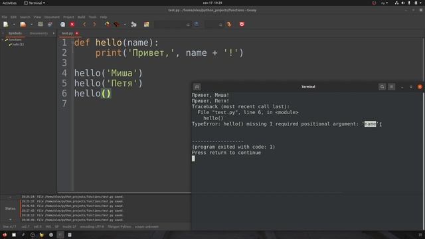The width and height of the screenshot is (425, 239).
Task: Click the red first icon in the taskbar
Action: coord(5,235)
